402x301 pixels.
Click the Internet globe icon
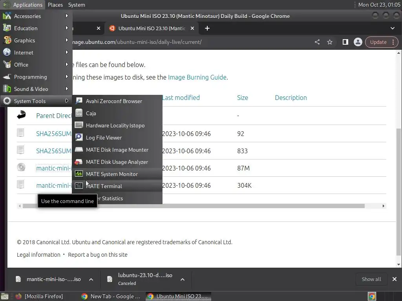tap(7, 53)
